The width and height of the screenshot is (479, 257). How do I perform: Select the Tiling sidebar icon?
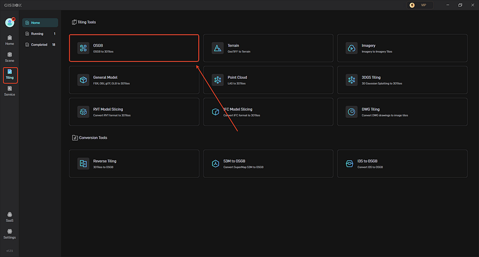click(x=10, y=74)
